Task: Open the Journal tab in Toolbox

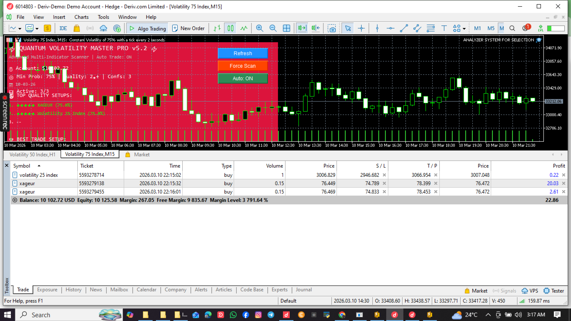Action: [304, 290]
